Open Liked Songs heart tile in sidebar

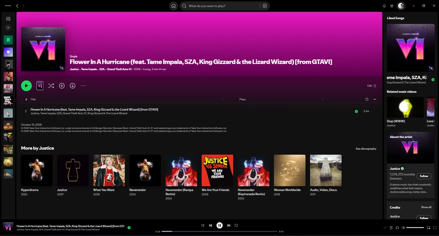8,52
